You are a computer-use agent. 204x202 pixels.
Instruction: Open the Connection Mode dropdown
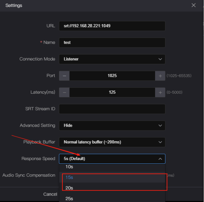point(112,59)
